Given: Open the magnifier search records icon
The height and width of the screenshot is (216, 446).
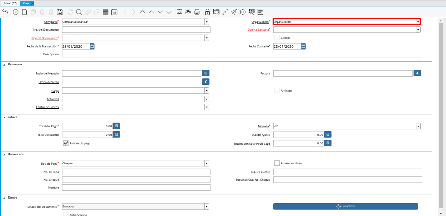Looking at the screenshot, I should tap(79, 12).
